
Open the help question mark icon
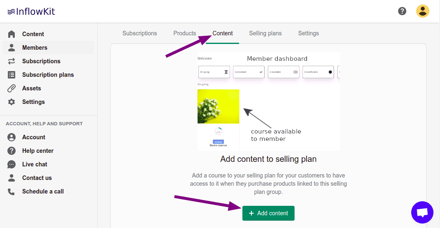[402, 11]
